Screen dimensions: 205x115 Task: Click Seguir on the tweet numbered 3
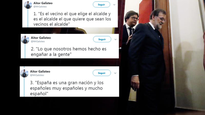(102, 73)
